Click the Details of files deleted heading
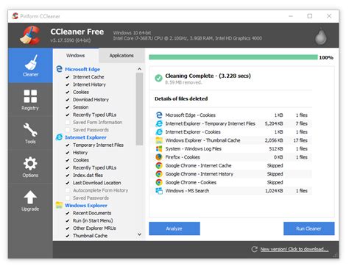The image size is (349, 271). coord(181,98)
